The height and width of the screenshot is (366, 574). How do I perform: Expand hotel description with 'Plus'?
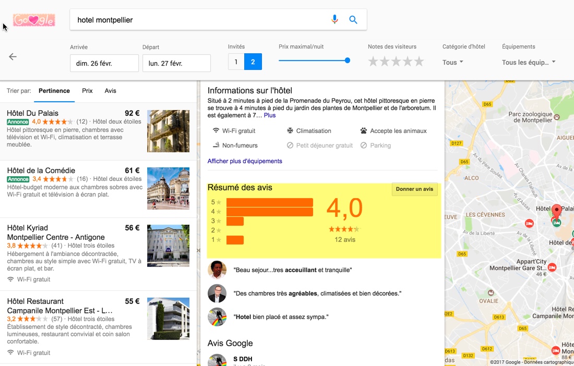(270, 115)
